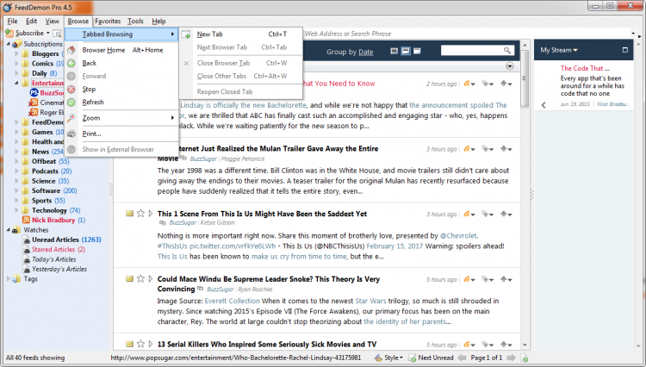Select Today's Articles watch
The width and height of the screenshot is (646, 367).
pyautogui.click(x=54, y=259)
